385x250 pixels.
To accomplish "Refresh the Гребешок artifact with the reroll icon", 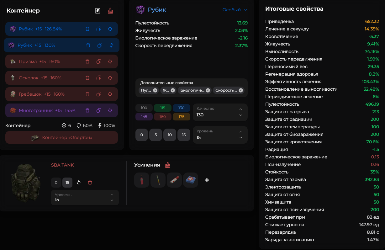I will [x=110, y=94].
